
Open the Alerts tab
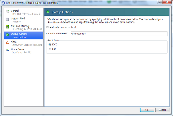pos(24,43)
